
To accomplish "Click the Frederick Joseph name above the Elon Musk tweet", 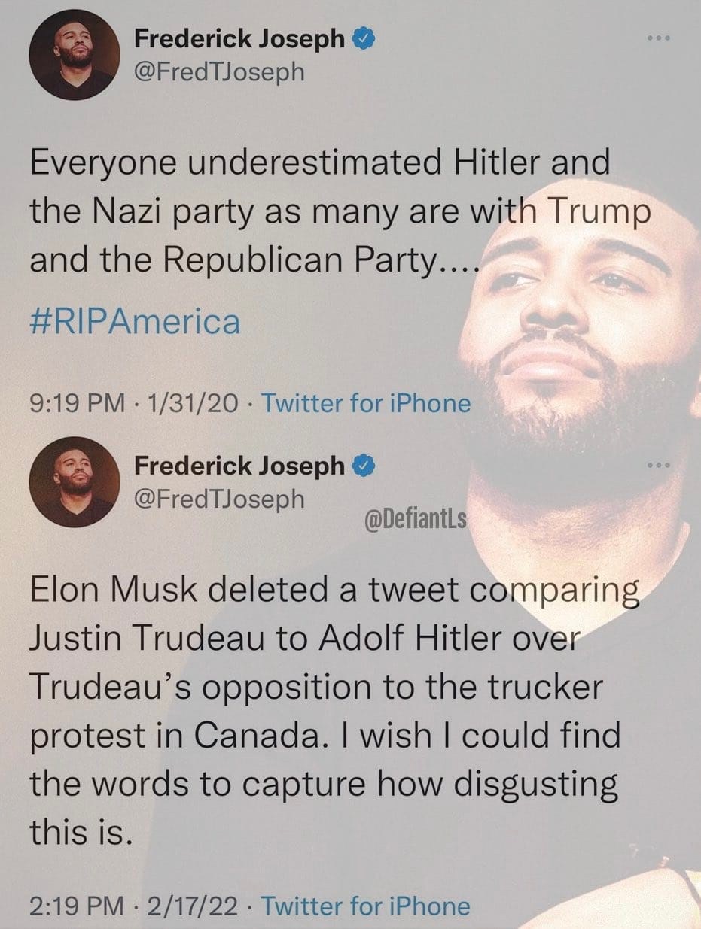I will 239,467.
